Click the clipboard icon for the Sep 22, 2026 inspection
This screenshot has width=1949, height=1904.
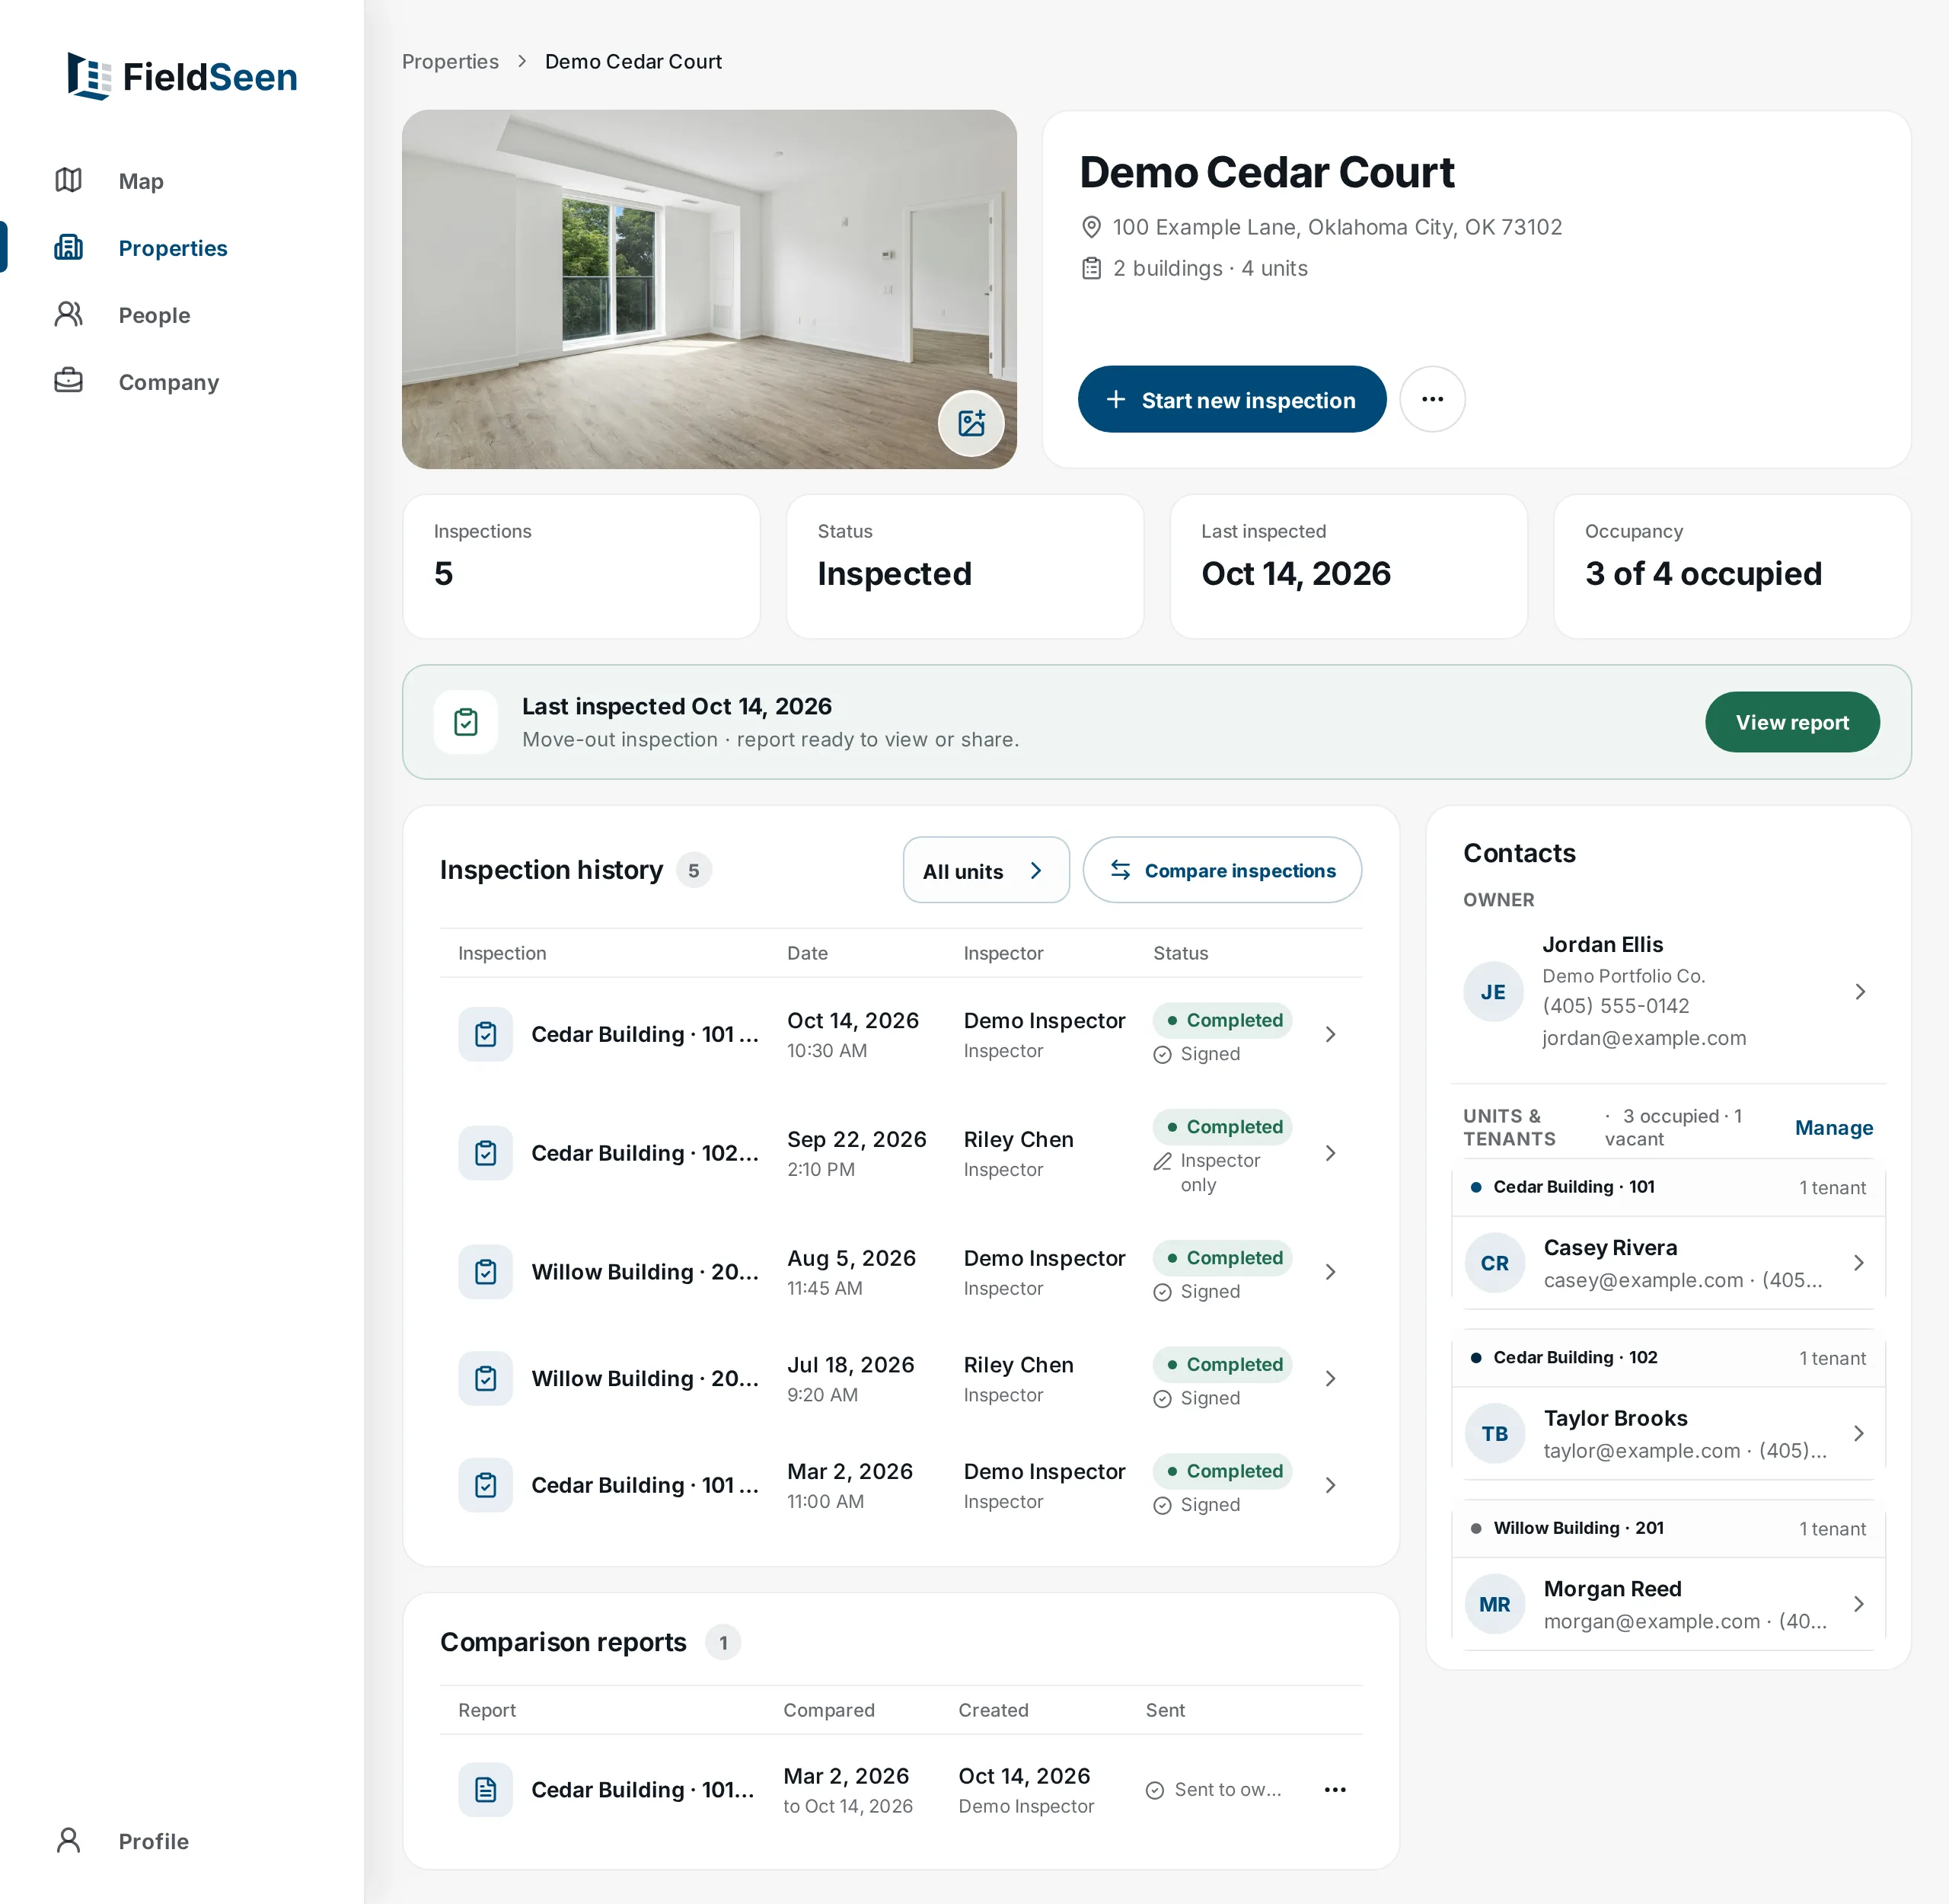(x=486, y=1153)
